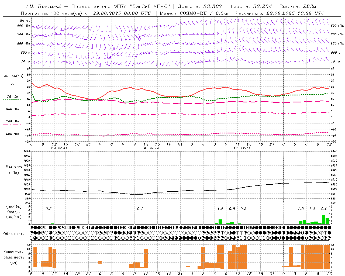The width and height of the screenshot is (345, 276).
Task: Click the longitude value 'Долгота: 83.307'
Action: pyautogui.click(x=200, y=6)
